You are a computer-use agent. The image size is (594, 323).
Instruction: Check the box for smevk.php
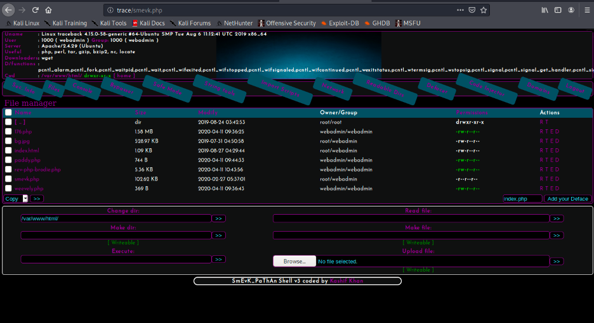pyautogui.click(x=8, y=179)
